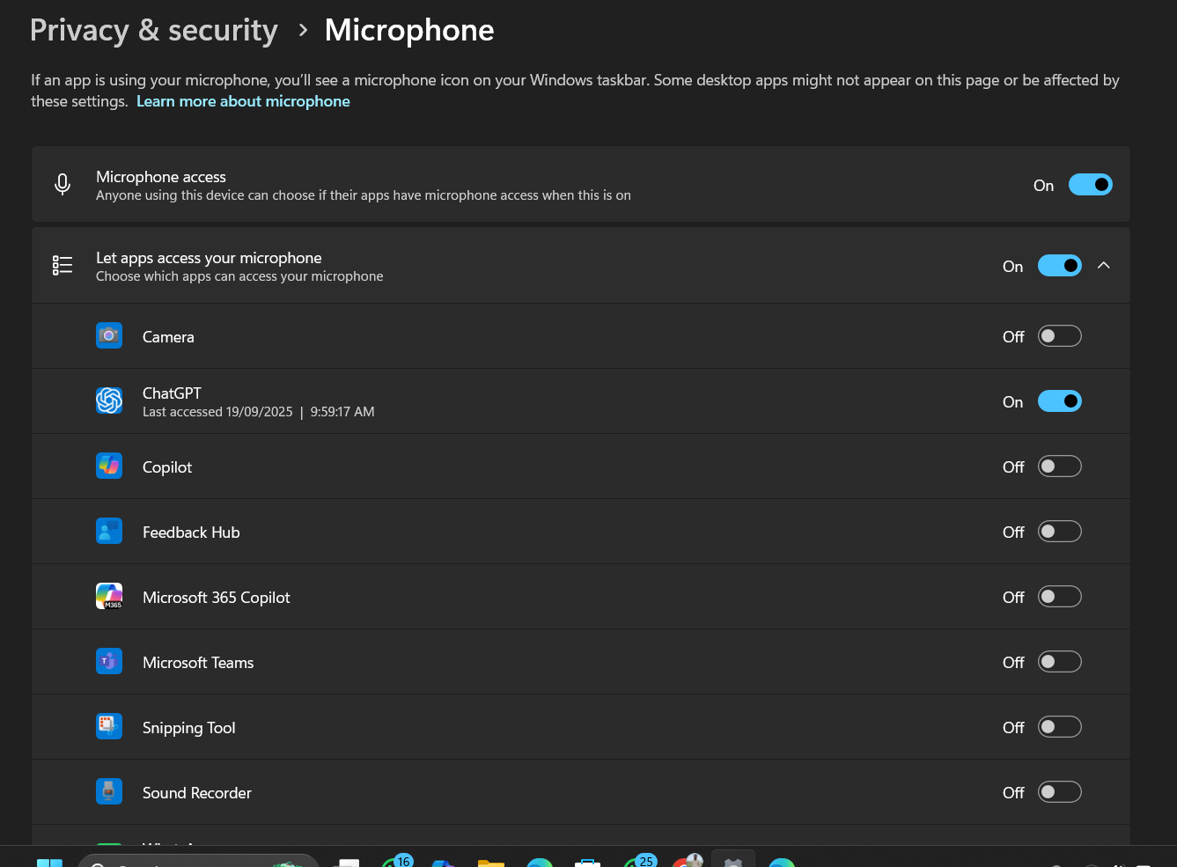Viewport: 1177px width, 867px height.
Task: Click Anyone using this device description text
Action: 364,195
